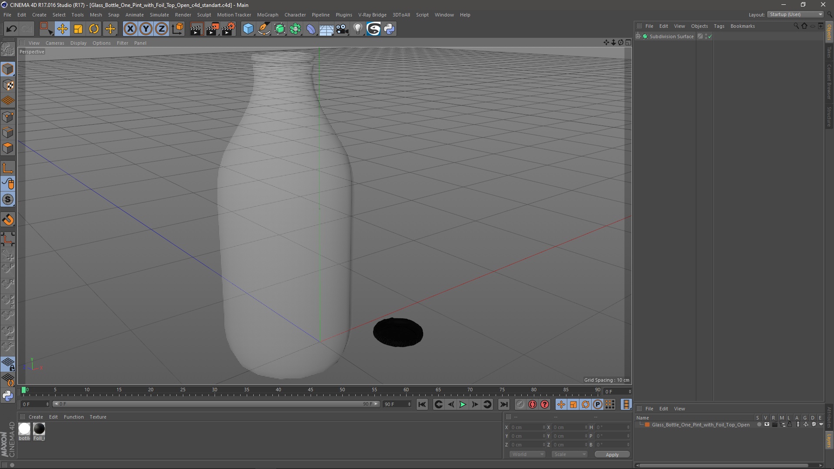
Task: Add a camera object
Action: point(342,29)
